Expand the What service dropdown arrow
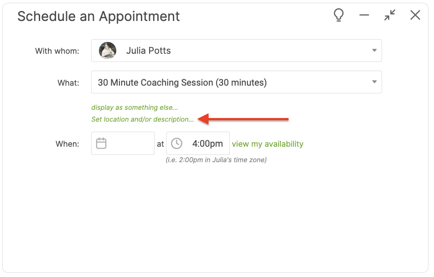The height and width of the screenshot is (277, 434). tap(374, 82)
